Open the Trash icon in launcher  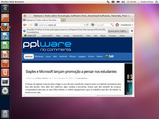click(x=5, y=114)
